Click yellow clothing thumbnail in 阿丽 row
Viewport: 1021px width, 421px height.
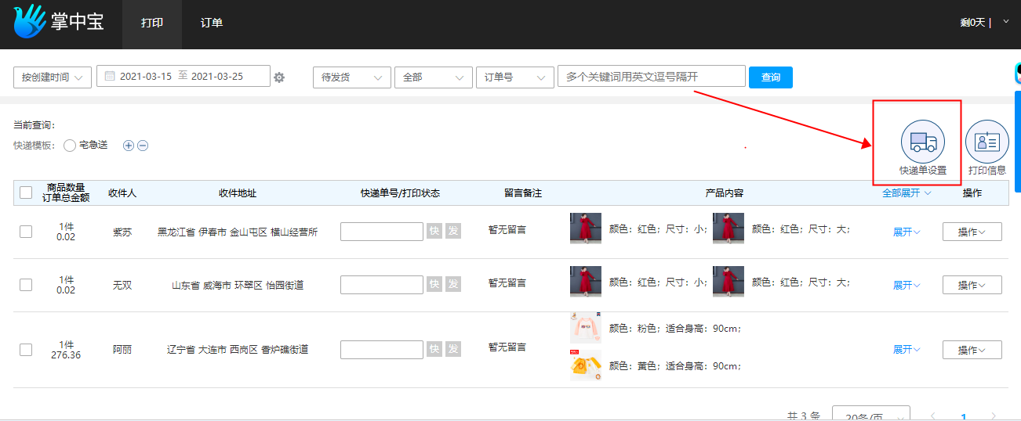pyautogui.click(x=586, y=365)
